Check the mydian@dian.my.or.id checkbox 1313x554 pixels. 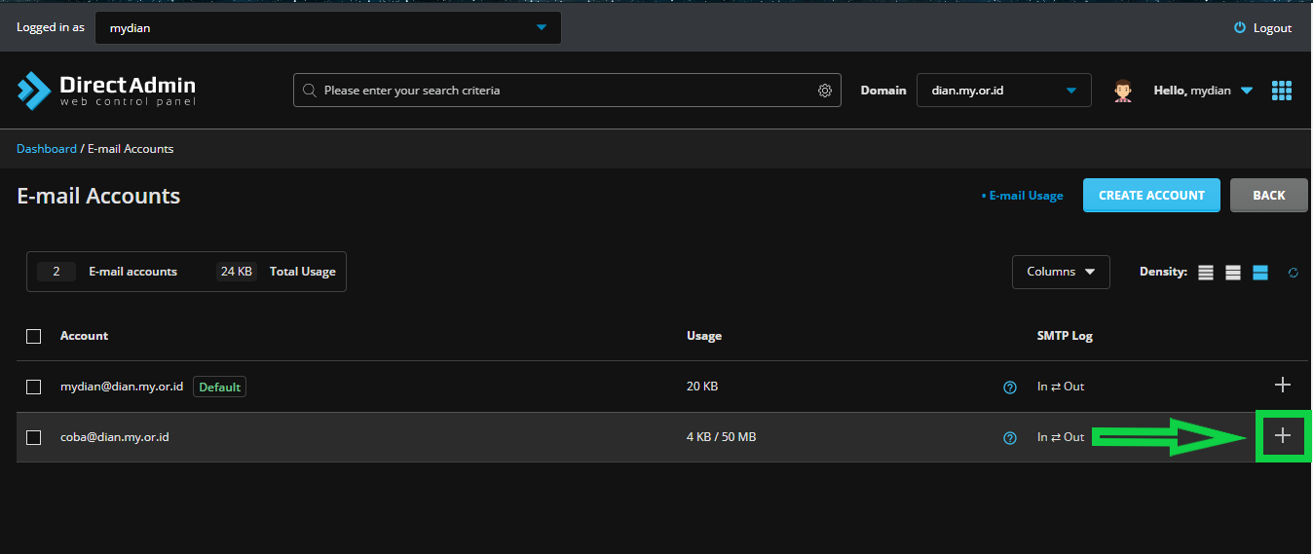point(34,387)
